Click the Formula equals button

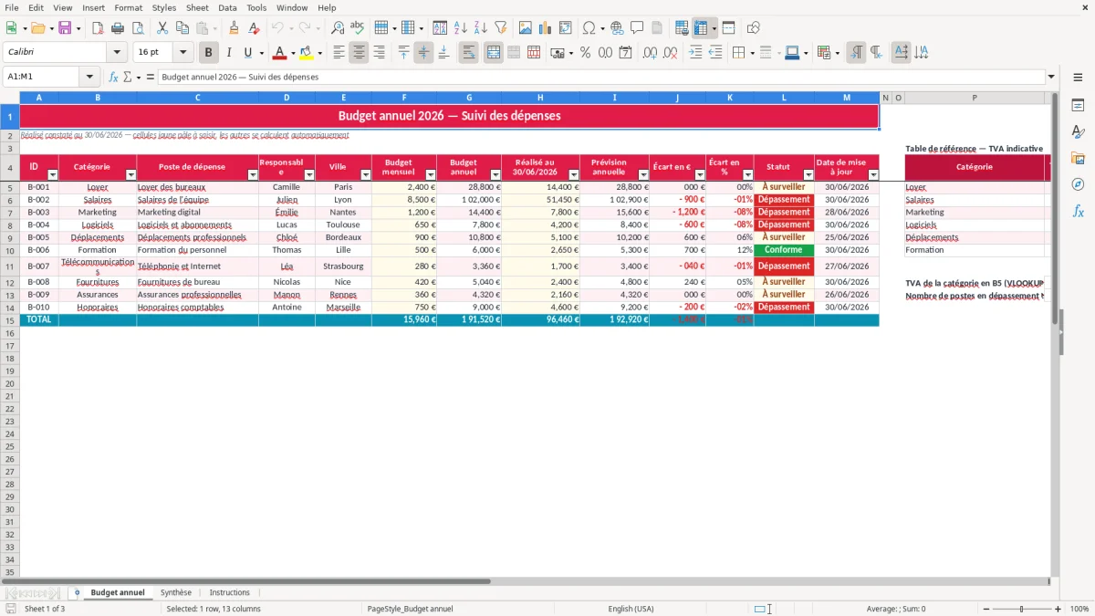151,77
